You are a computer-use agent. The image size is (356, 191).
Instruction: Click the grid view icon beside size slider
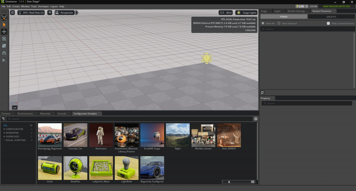coord(253,182)
